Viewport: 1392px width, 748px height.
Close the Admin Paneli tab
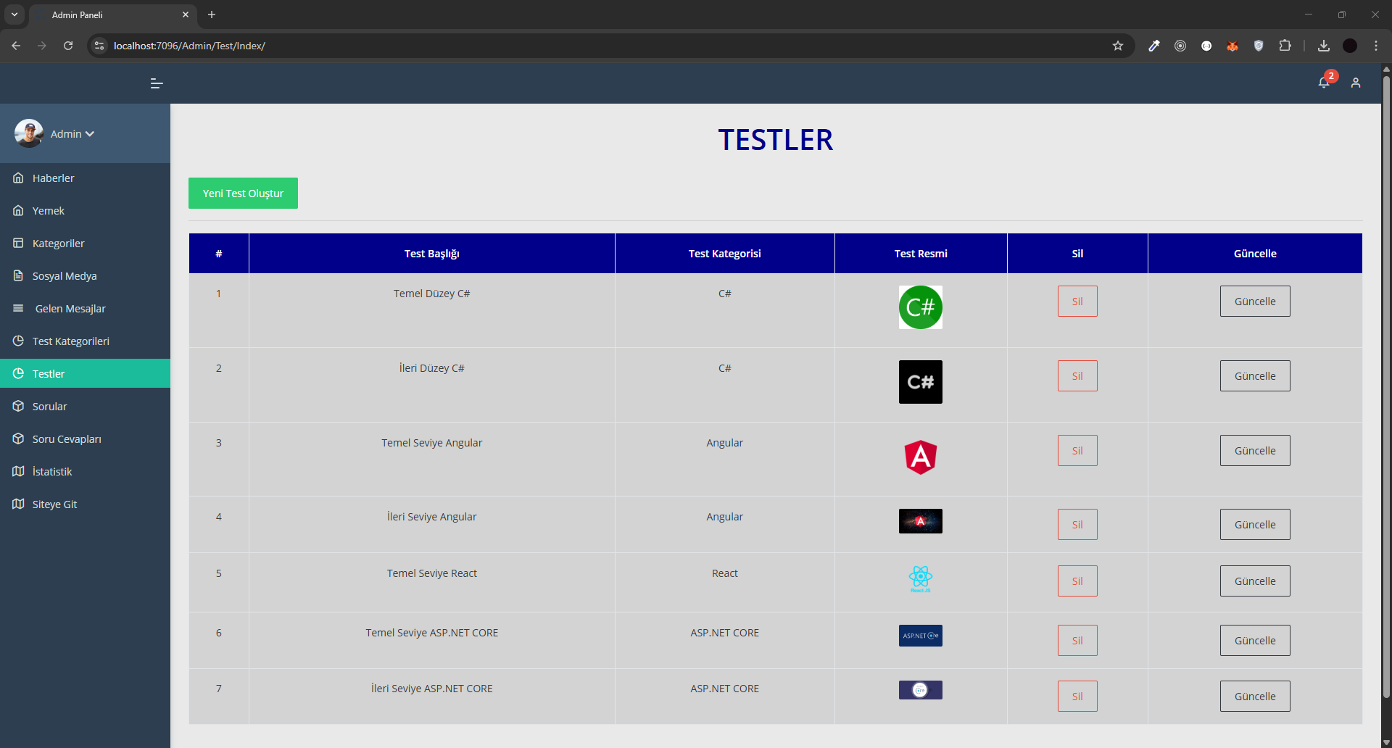[186, 14]
